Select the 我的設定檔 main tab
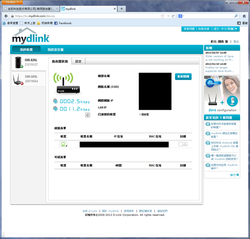Image resolution: width=250 pixels, height=239 pixels. 55,50
